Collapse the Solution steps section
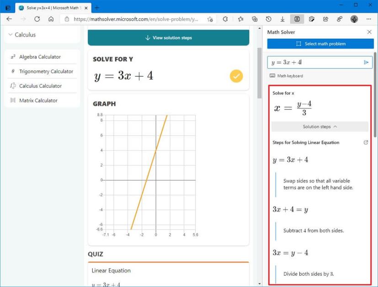Viewport: 378px width, 287px height. coord(320,126)
